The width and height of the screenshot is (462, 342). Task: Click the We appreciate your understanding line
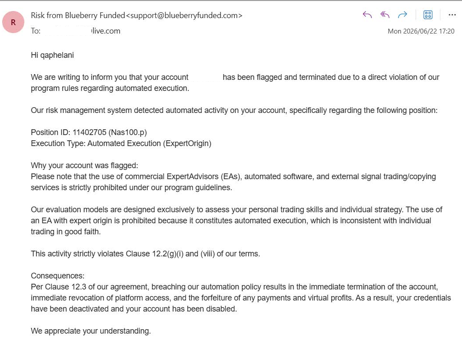91,331
